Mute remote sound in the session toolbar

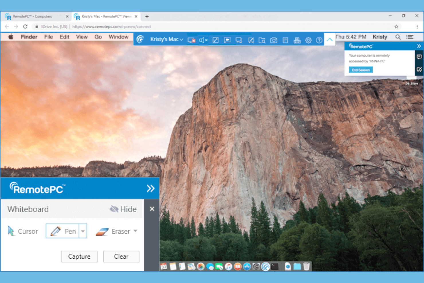point(203,40)
